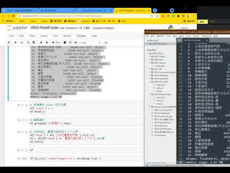Restart the kernel using the circular arrow

pos(70,42)
